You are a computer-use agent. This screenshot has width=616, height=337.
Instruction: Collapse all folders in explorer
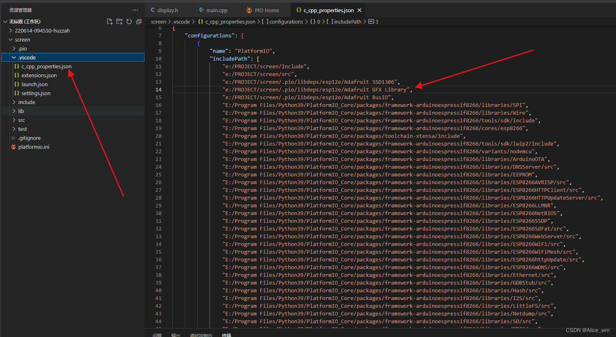pos(139,22)
